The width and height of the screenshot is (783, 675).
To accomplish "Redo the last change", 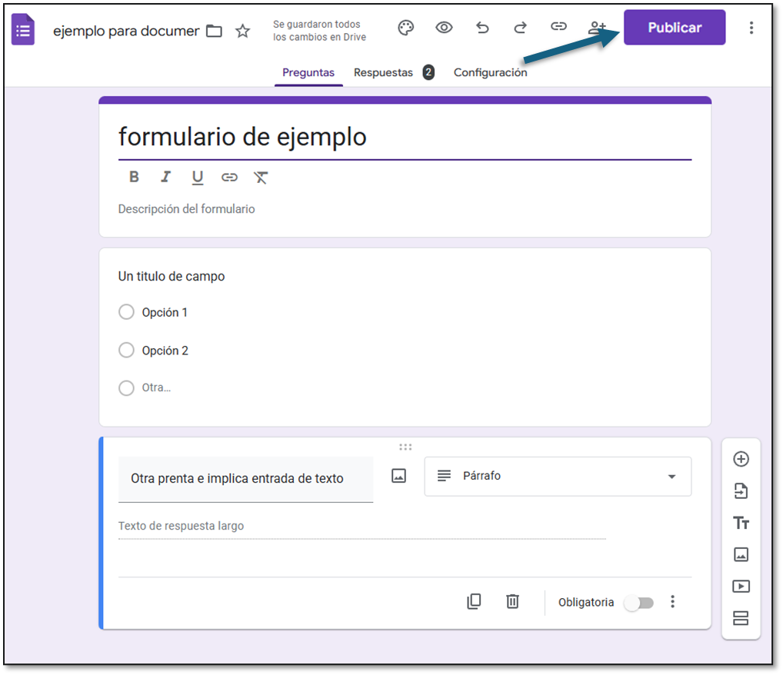I will click(x=521, y=28).
